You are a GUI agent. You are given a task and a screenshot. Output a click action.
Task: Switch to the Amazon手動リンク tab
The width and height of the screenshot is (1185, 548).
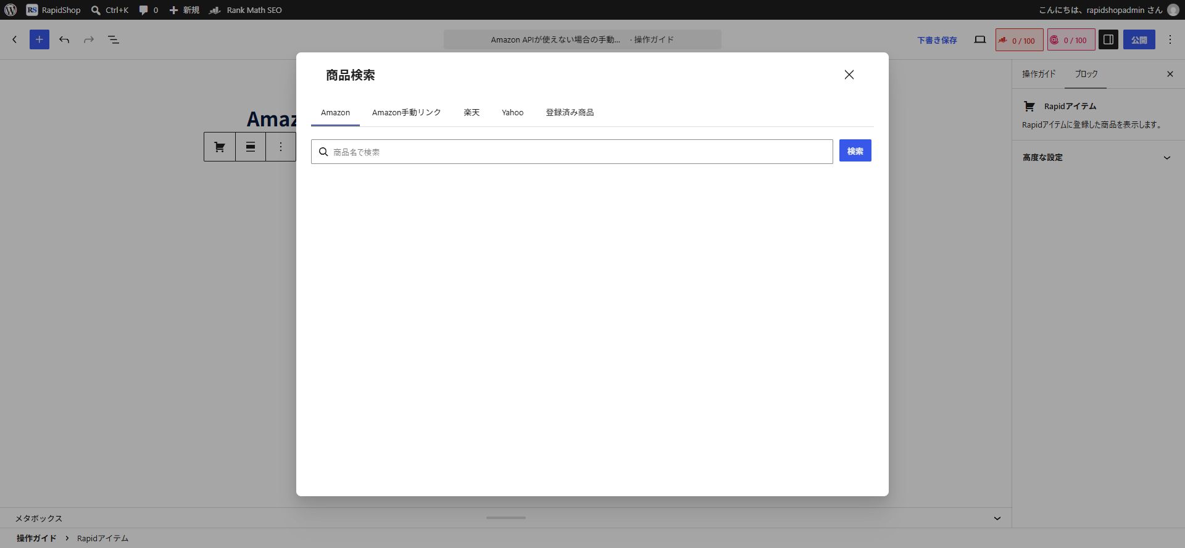pyautogui.click(x=407, y=113)
